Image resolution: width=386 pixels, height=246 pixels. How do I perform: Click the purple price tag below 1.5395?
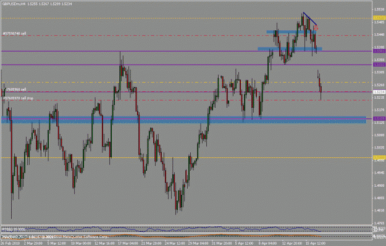point(379,51)
